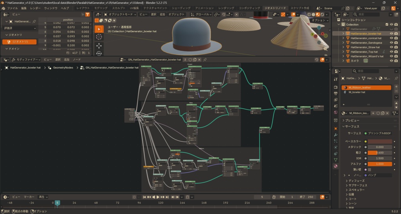Select the Box Select tool in viewport toolbar
This screenshot has height=214, width=401.
click(x=99, y=29)
